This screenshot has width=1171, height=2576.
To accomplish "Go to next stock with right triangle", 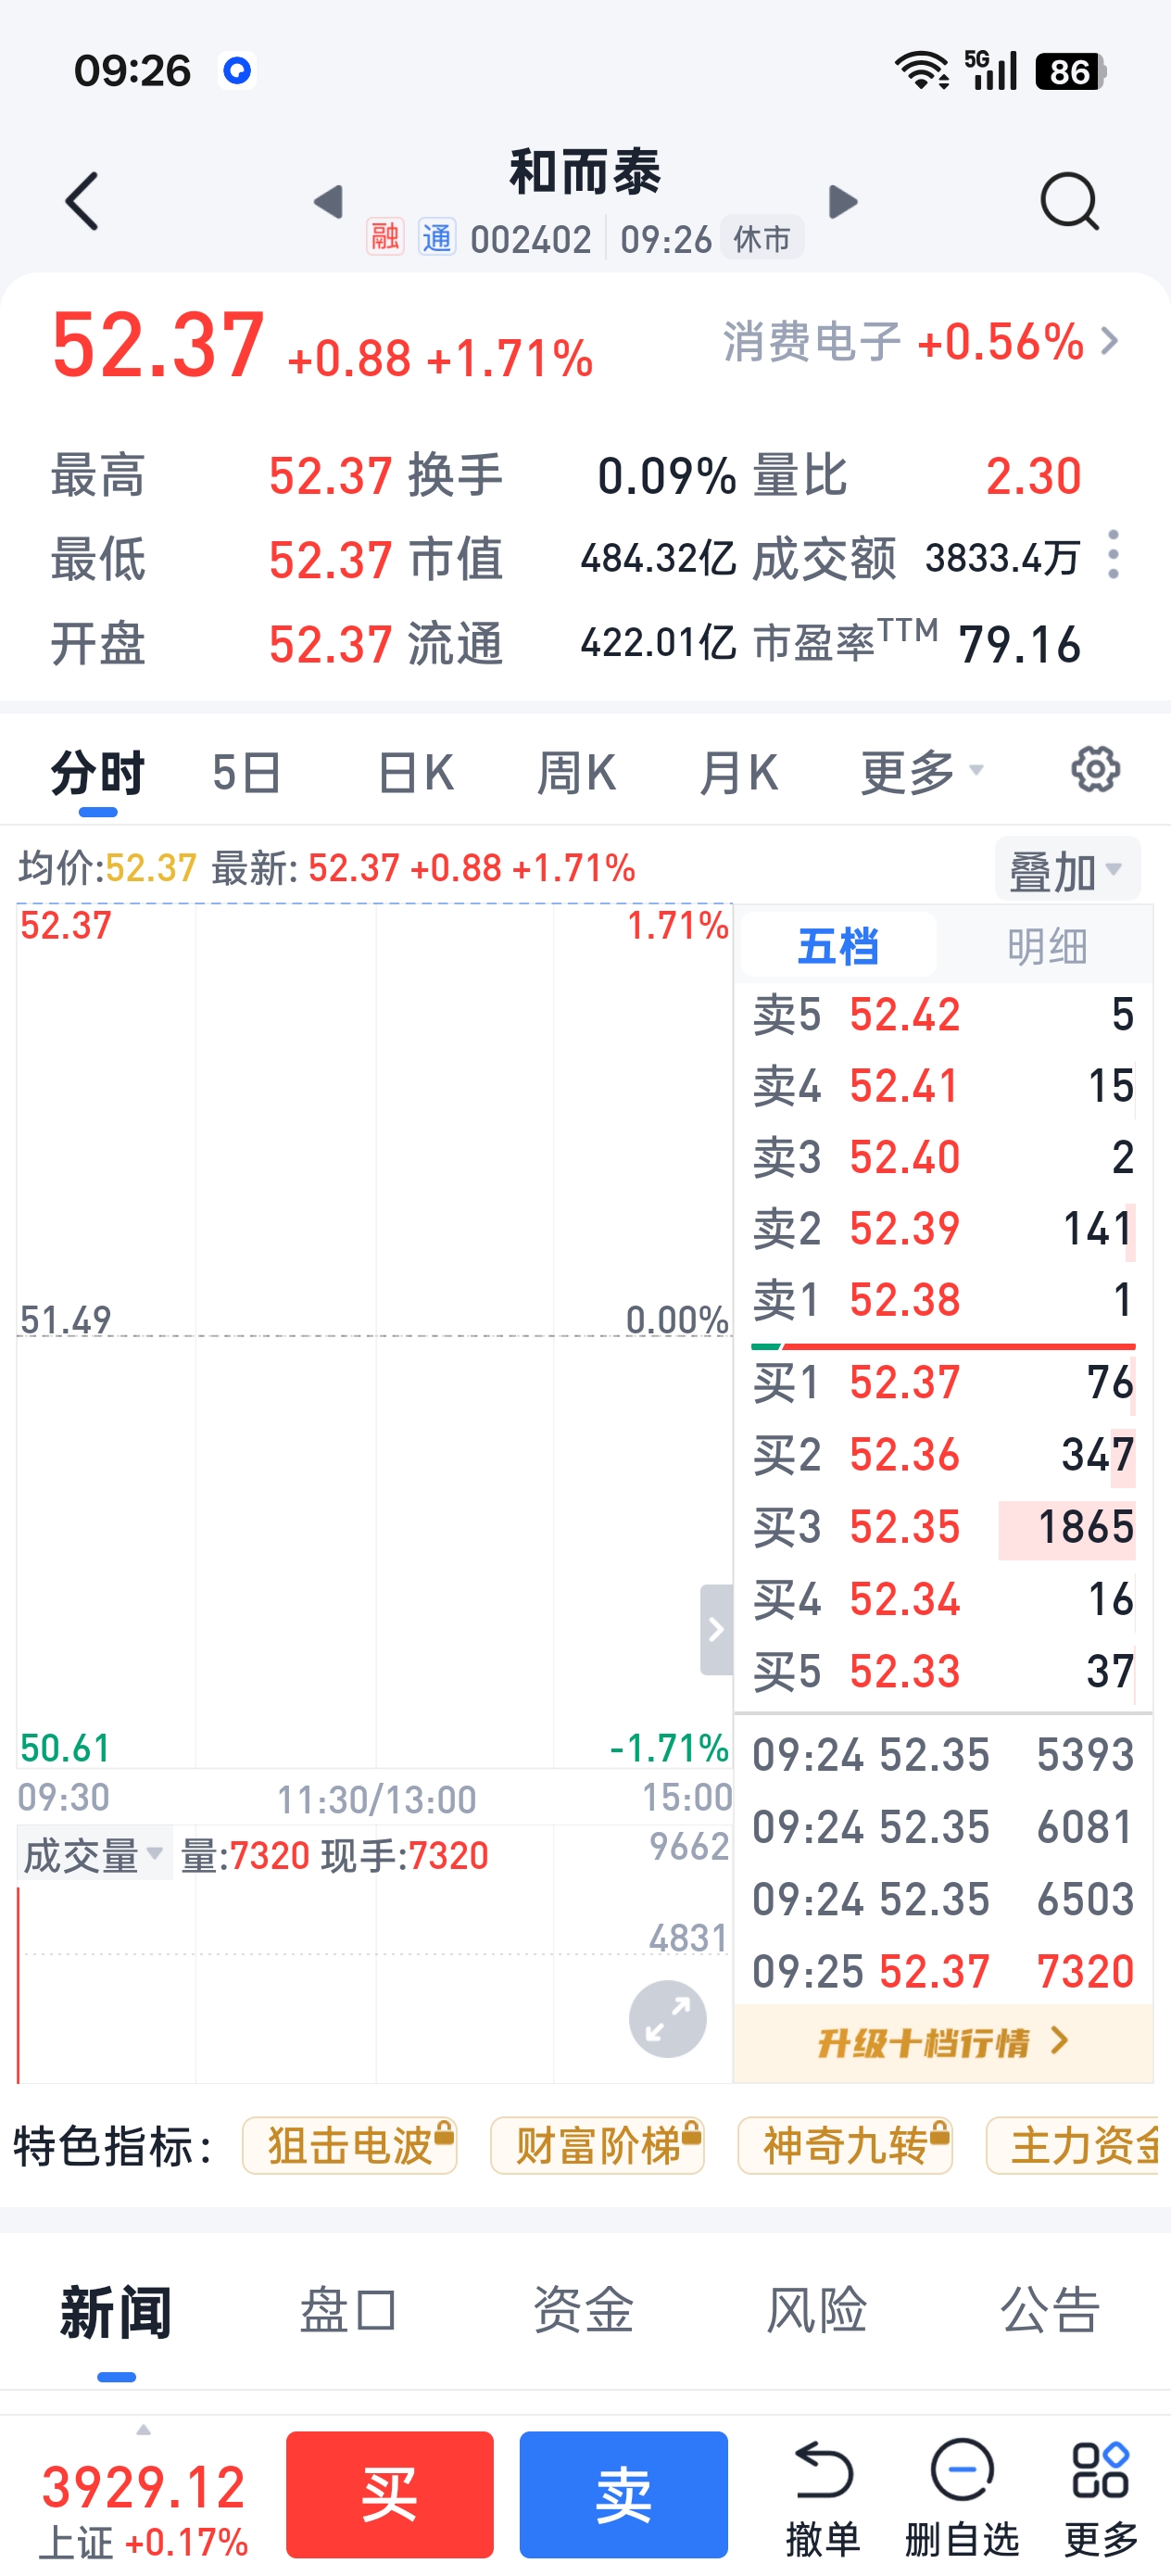I will (x=843, y=202).
